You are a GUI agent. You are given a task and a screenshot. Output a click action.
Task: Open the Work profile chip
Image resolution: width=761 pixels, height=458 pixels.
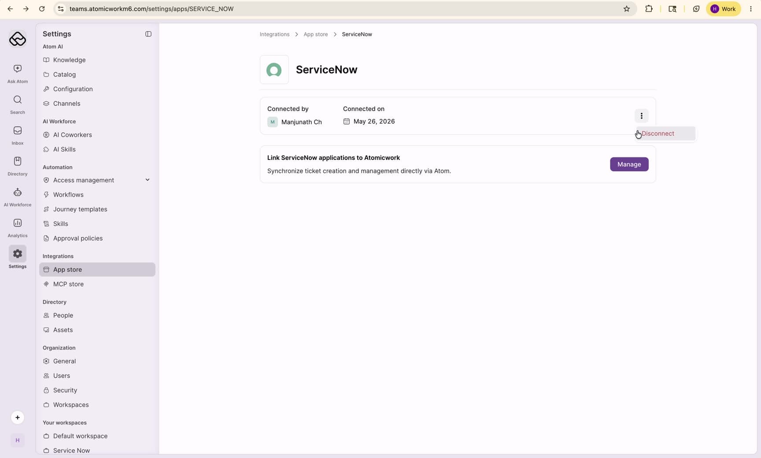pyautogui.click(x=723, y=9)
